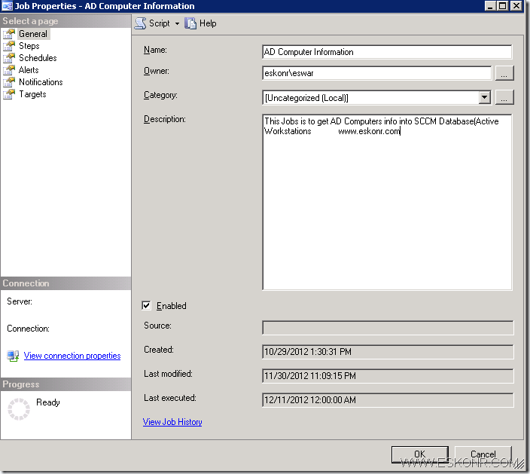530x474 pixels.
Task: Click inside the Name text field
Action: (x=386, y=52)
